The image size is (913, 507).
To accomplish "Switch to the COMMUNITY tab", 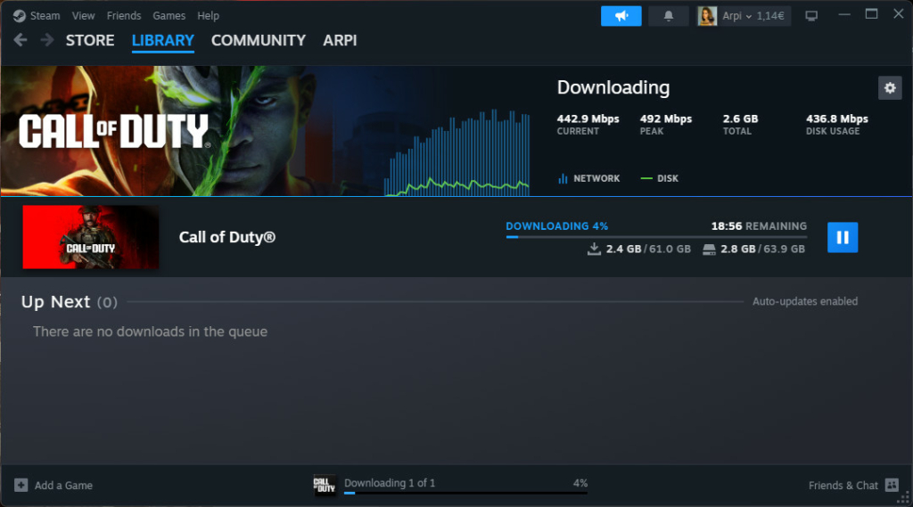I will 258,40.
